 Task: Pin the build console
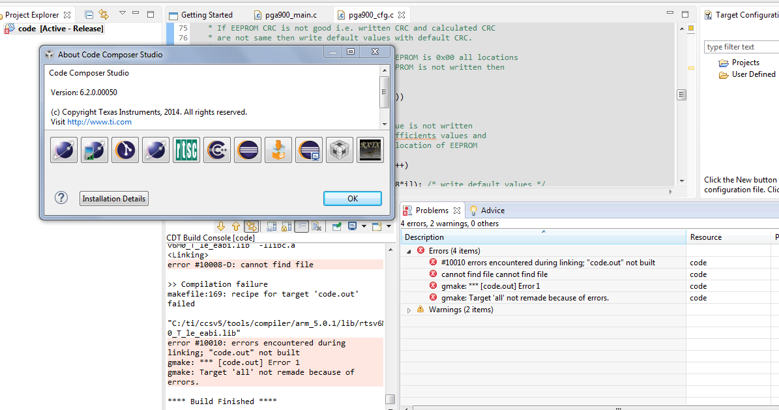coord(337,227)
